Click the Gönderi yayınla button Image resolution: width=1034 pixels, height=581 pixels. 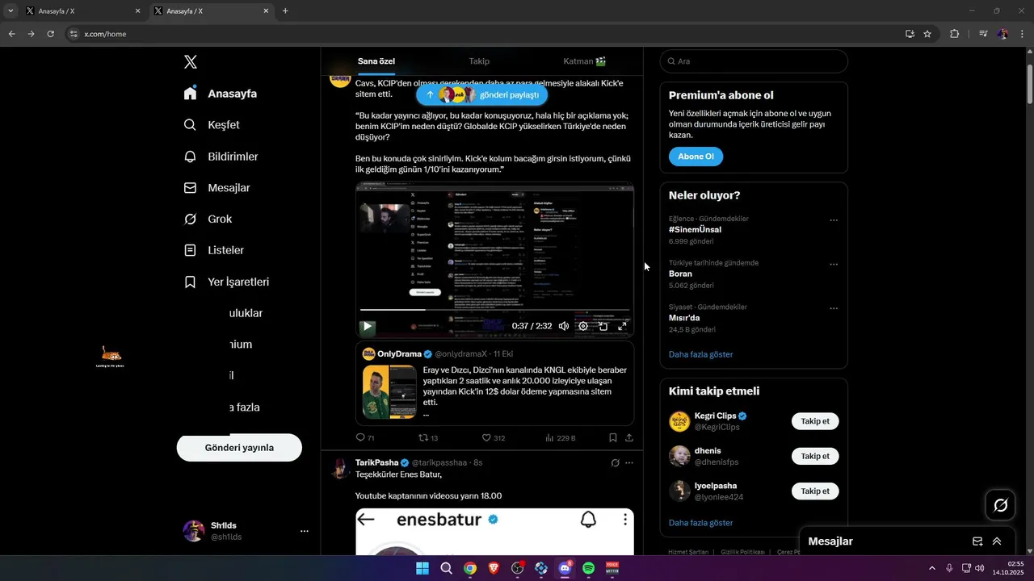tap(239, 448)
